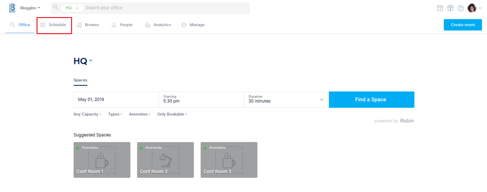Expand the Only Bookable filter
Screen dimensions: 487x192
172,115
